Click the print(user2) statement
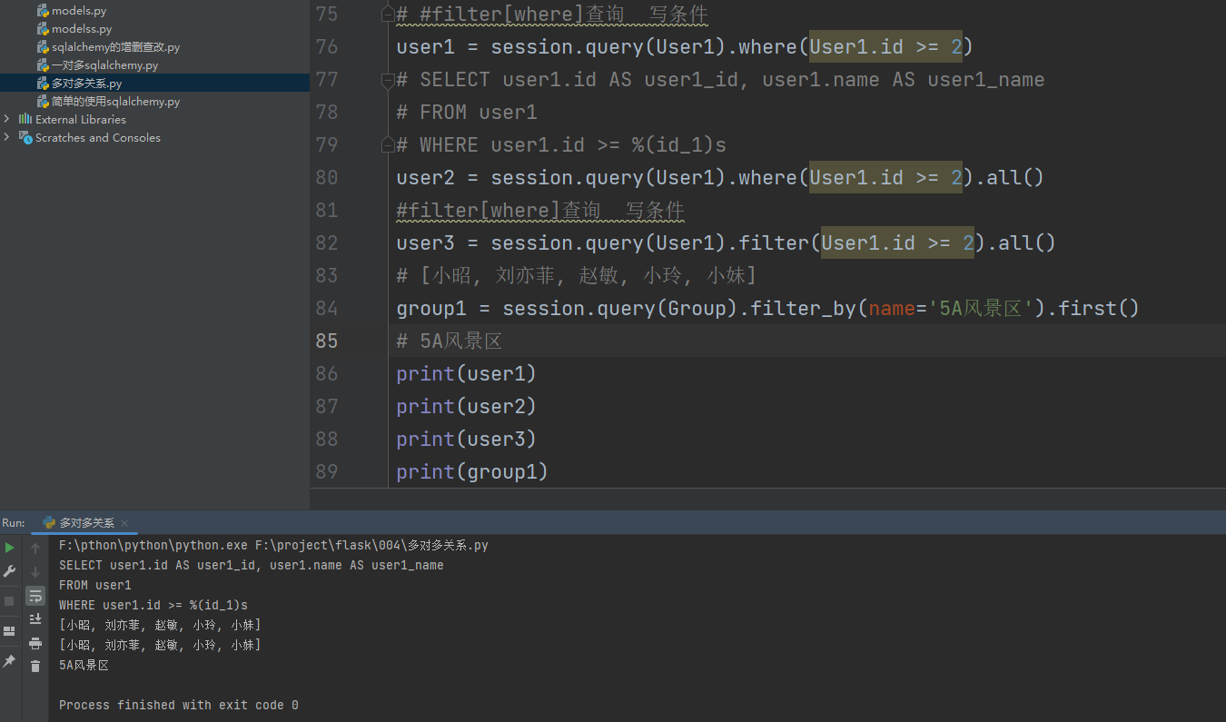Viewport: 1226px width, 722px height. click(x=467, y=407)
